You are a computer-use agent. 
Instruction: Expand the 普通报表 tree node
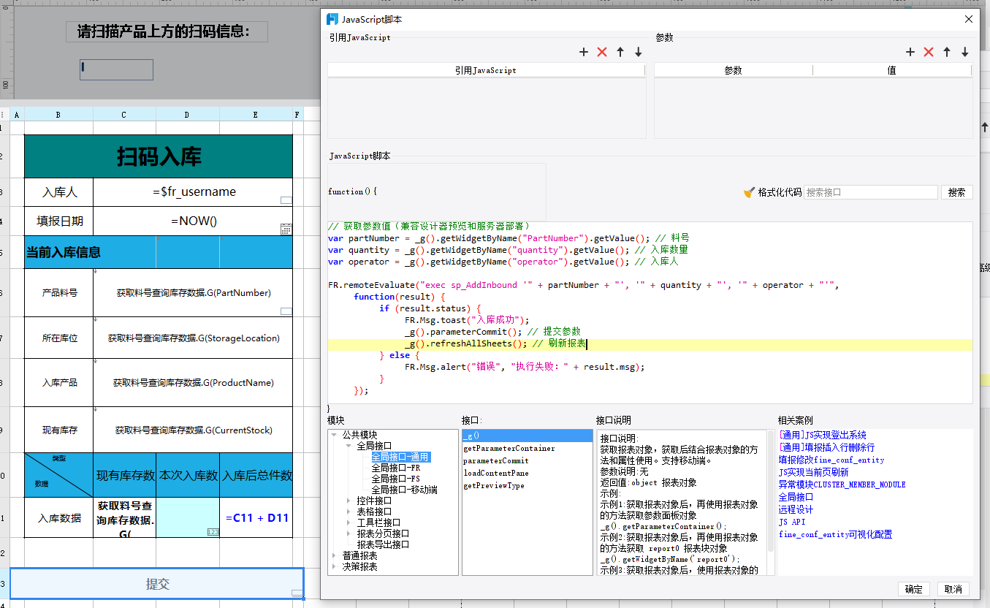coord(334,555)
